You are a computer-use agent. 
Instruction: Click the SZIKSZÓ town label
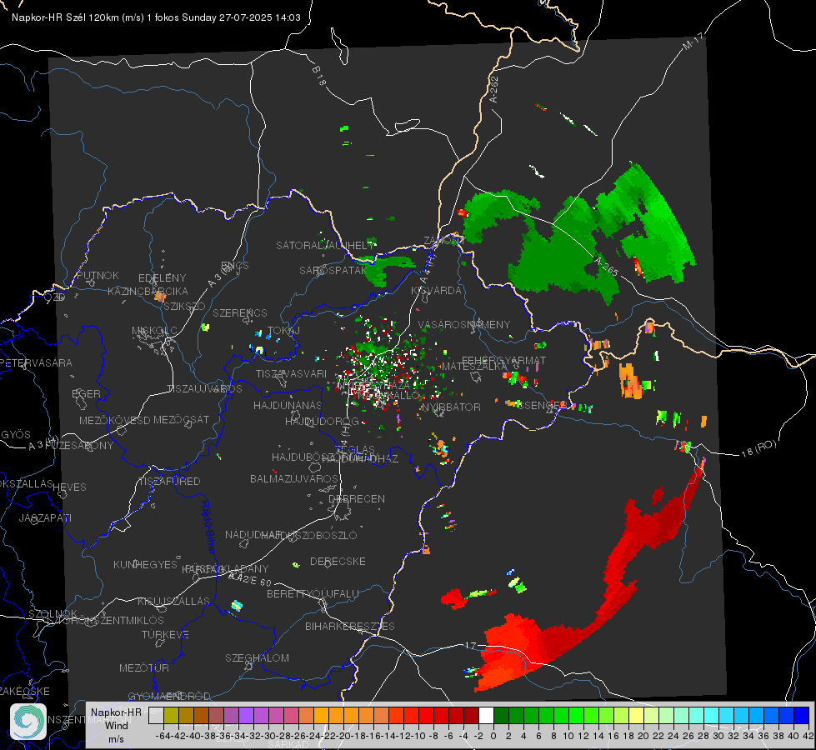(184, 306)
